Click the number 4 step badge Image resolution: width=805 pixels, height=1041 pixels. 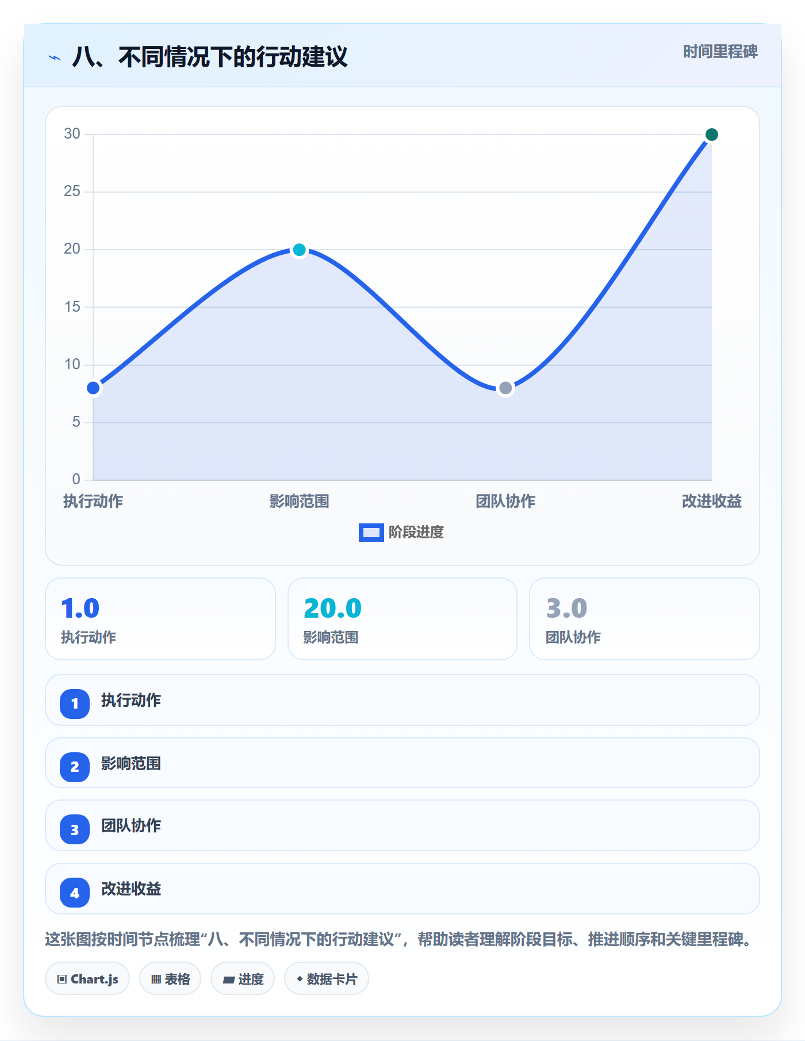(75, 893)
